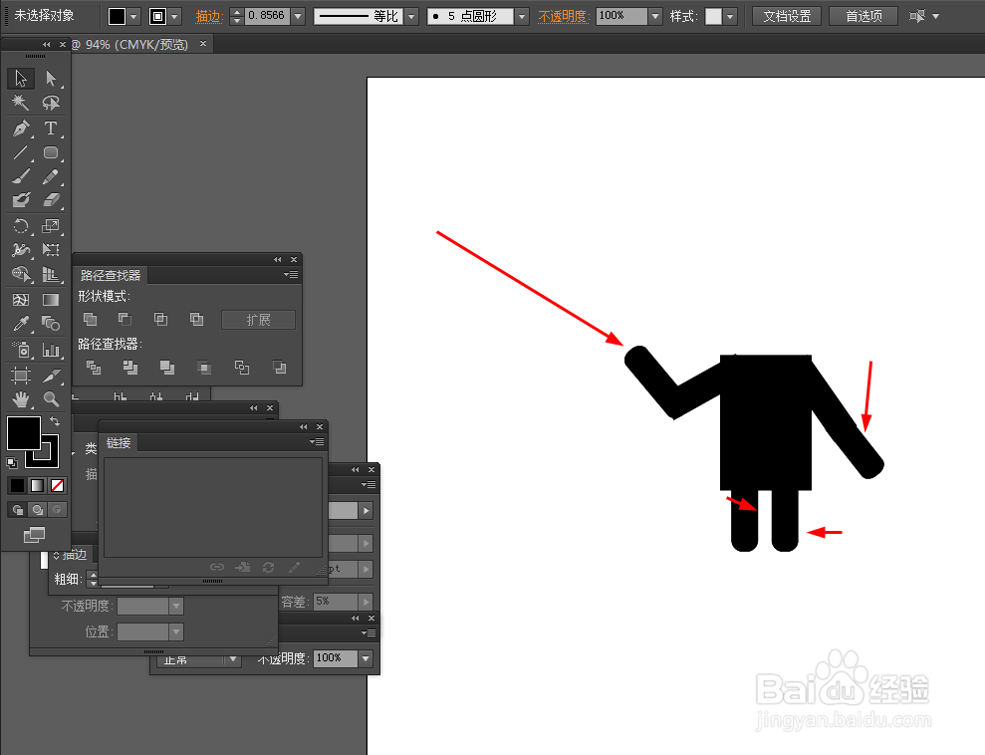The height and width of the screenshot is (755, 985).
Task: Select the Slice tool
Action: [51, 376]
